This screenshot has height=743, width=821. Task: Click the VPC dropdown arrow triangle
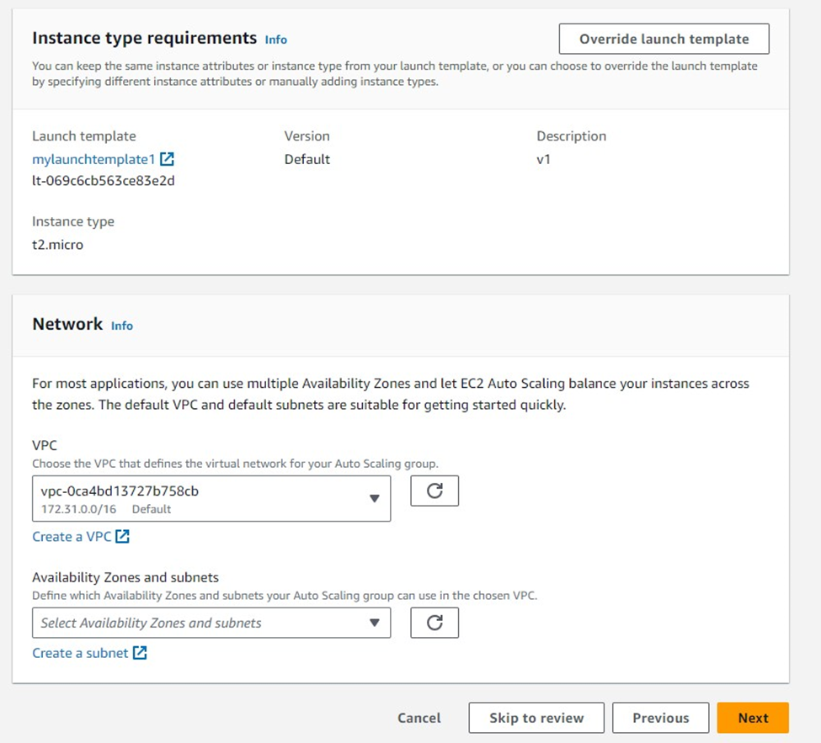click(x=375, y=498)
